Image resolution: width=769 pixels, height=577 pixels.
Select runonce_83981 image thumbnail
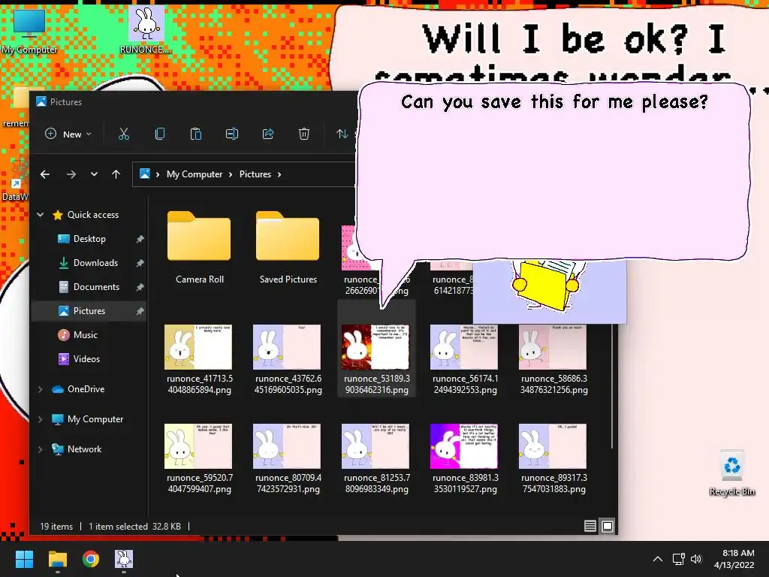tap(464, 446)
